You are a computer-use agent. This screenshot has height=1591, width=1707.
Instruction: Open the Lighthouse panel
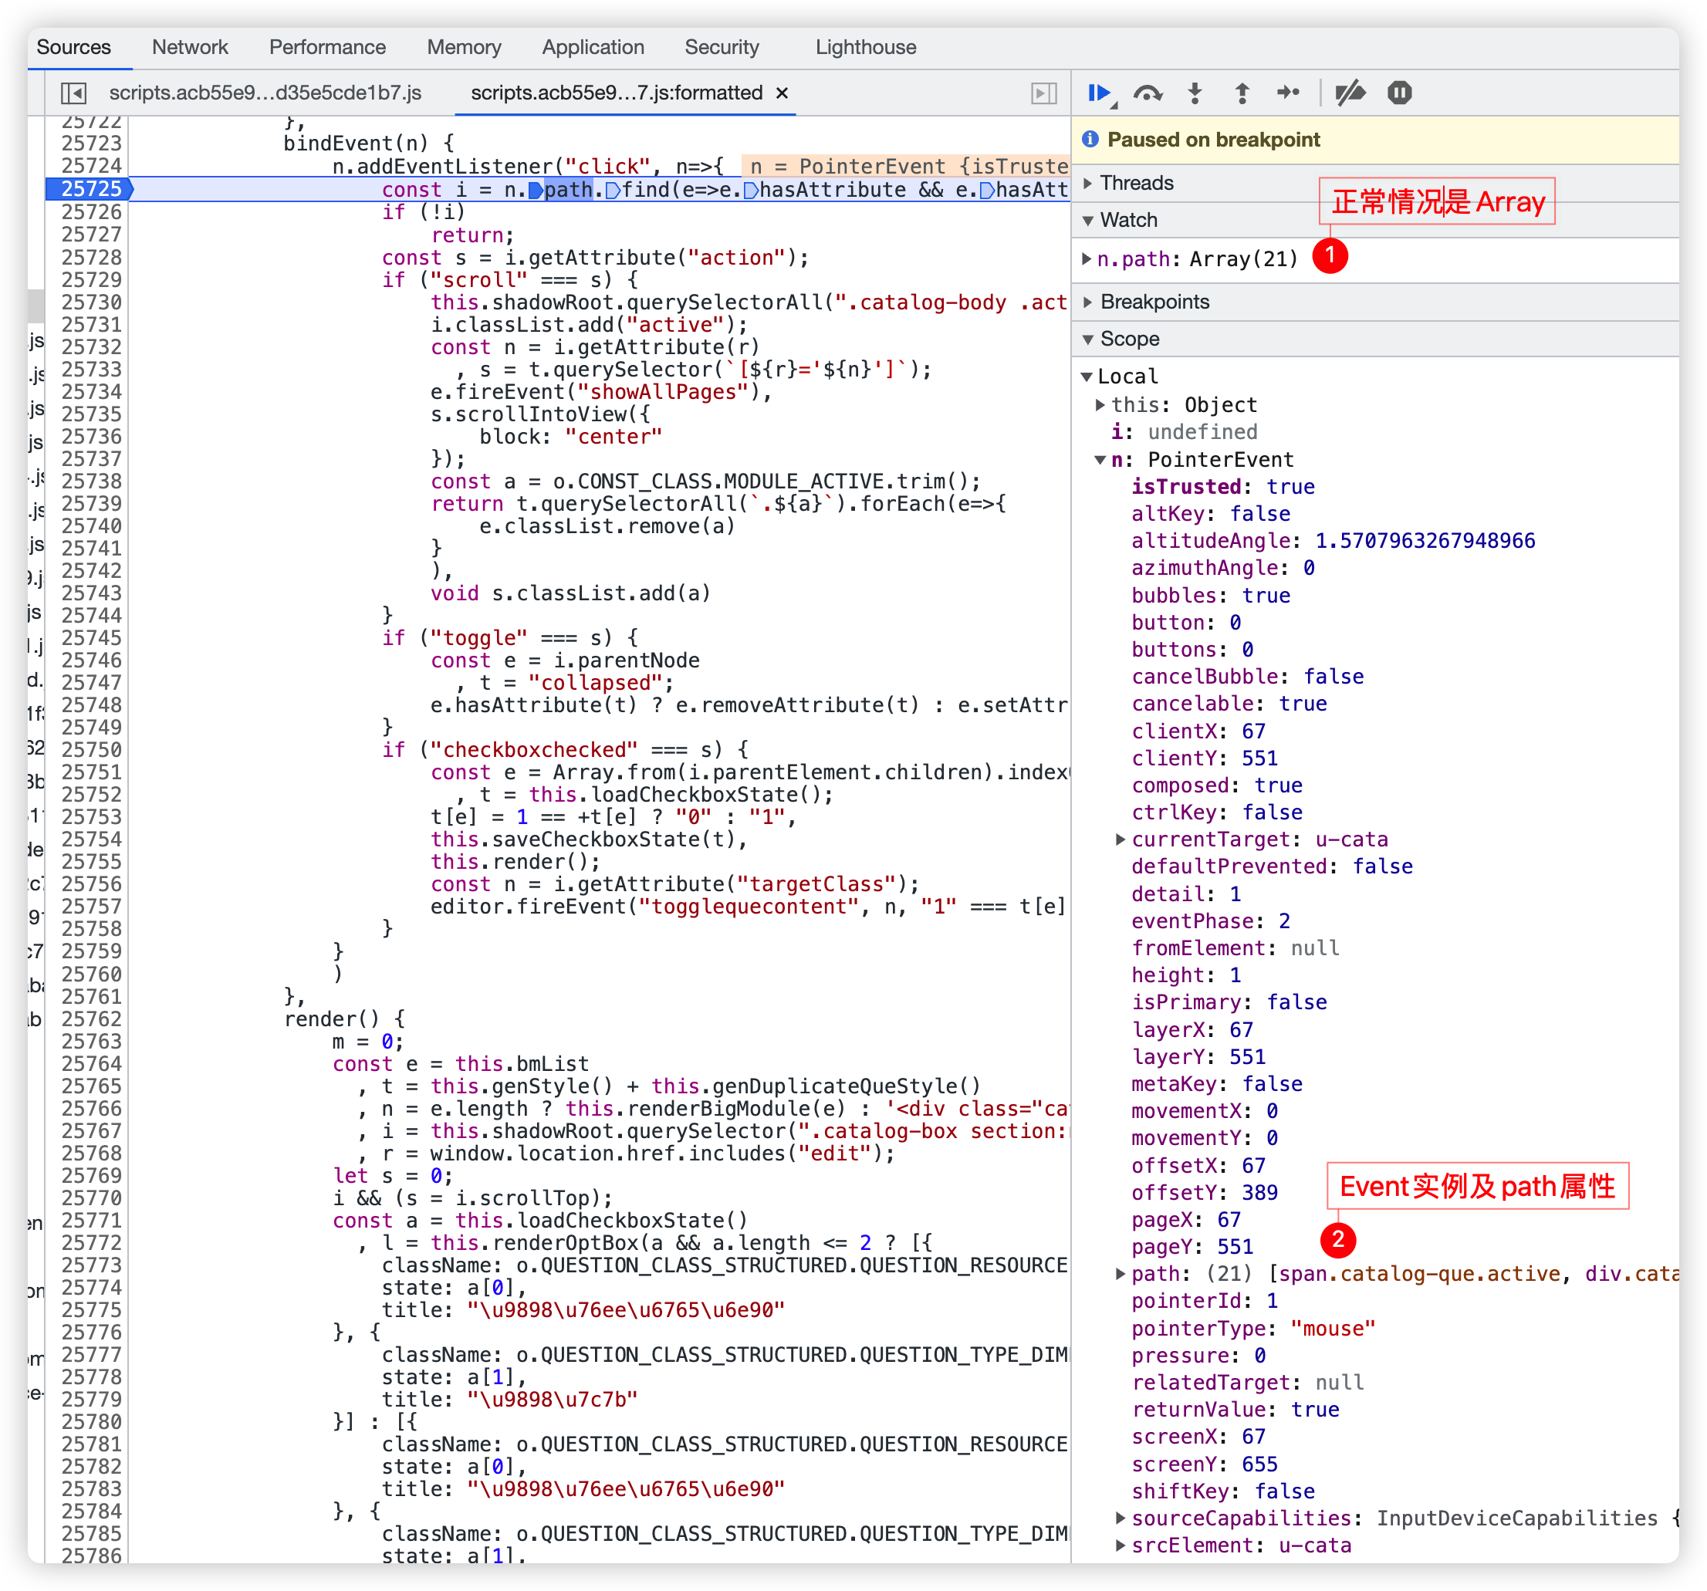click(866, 47)
